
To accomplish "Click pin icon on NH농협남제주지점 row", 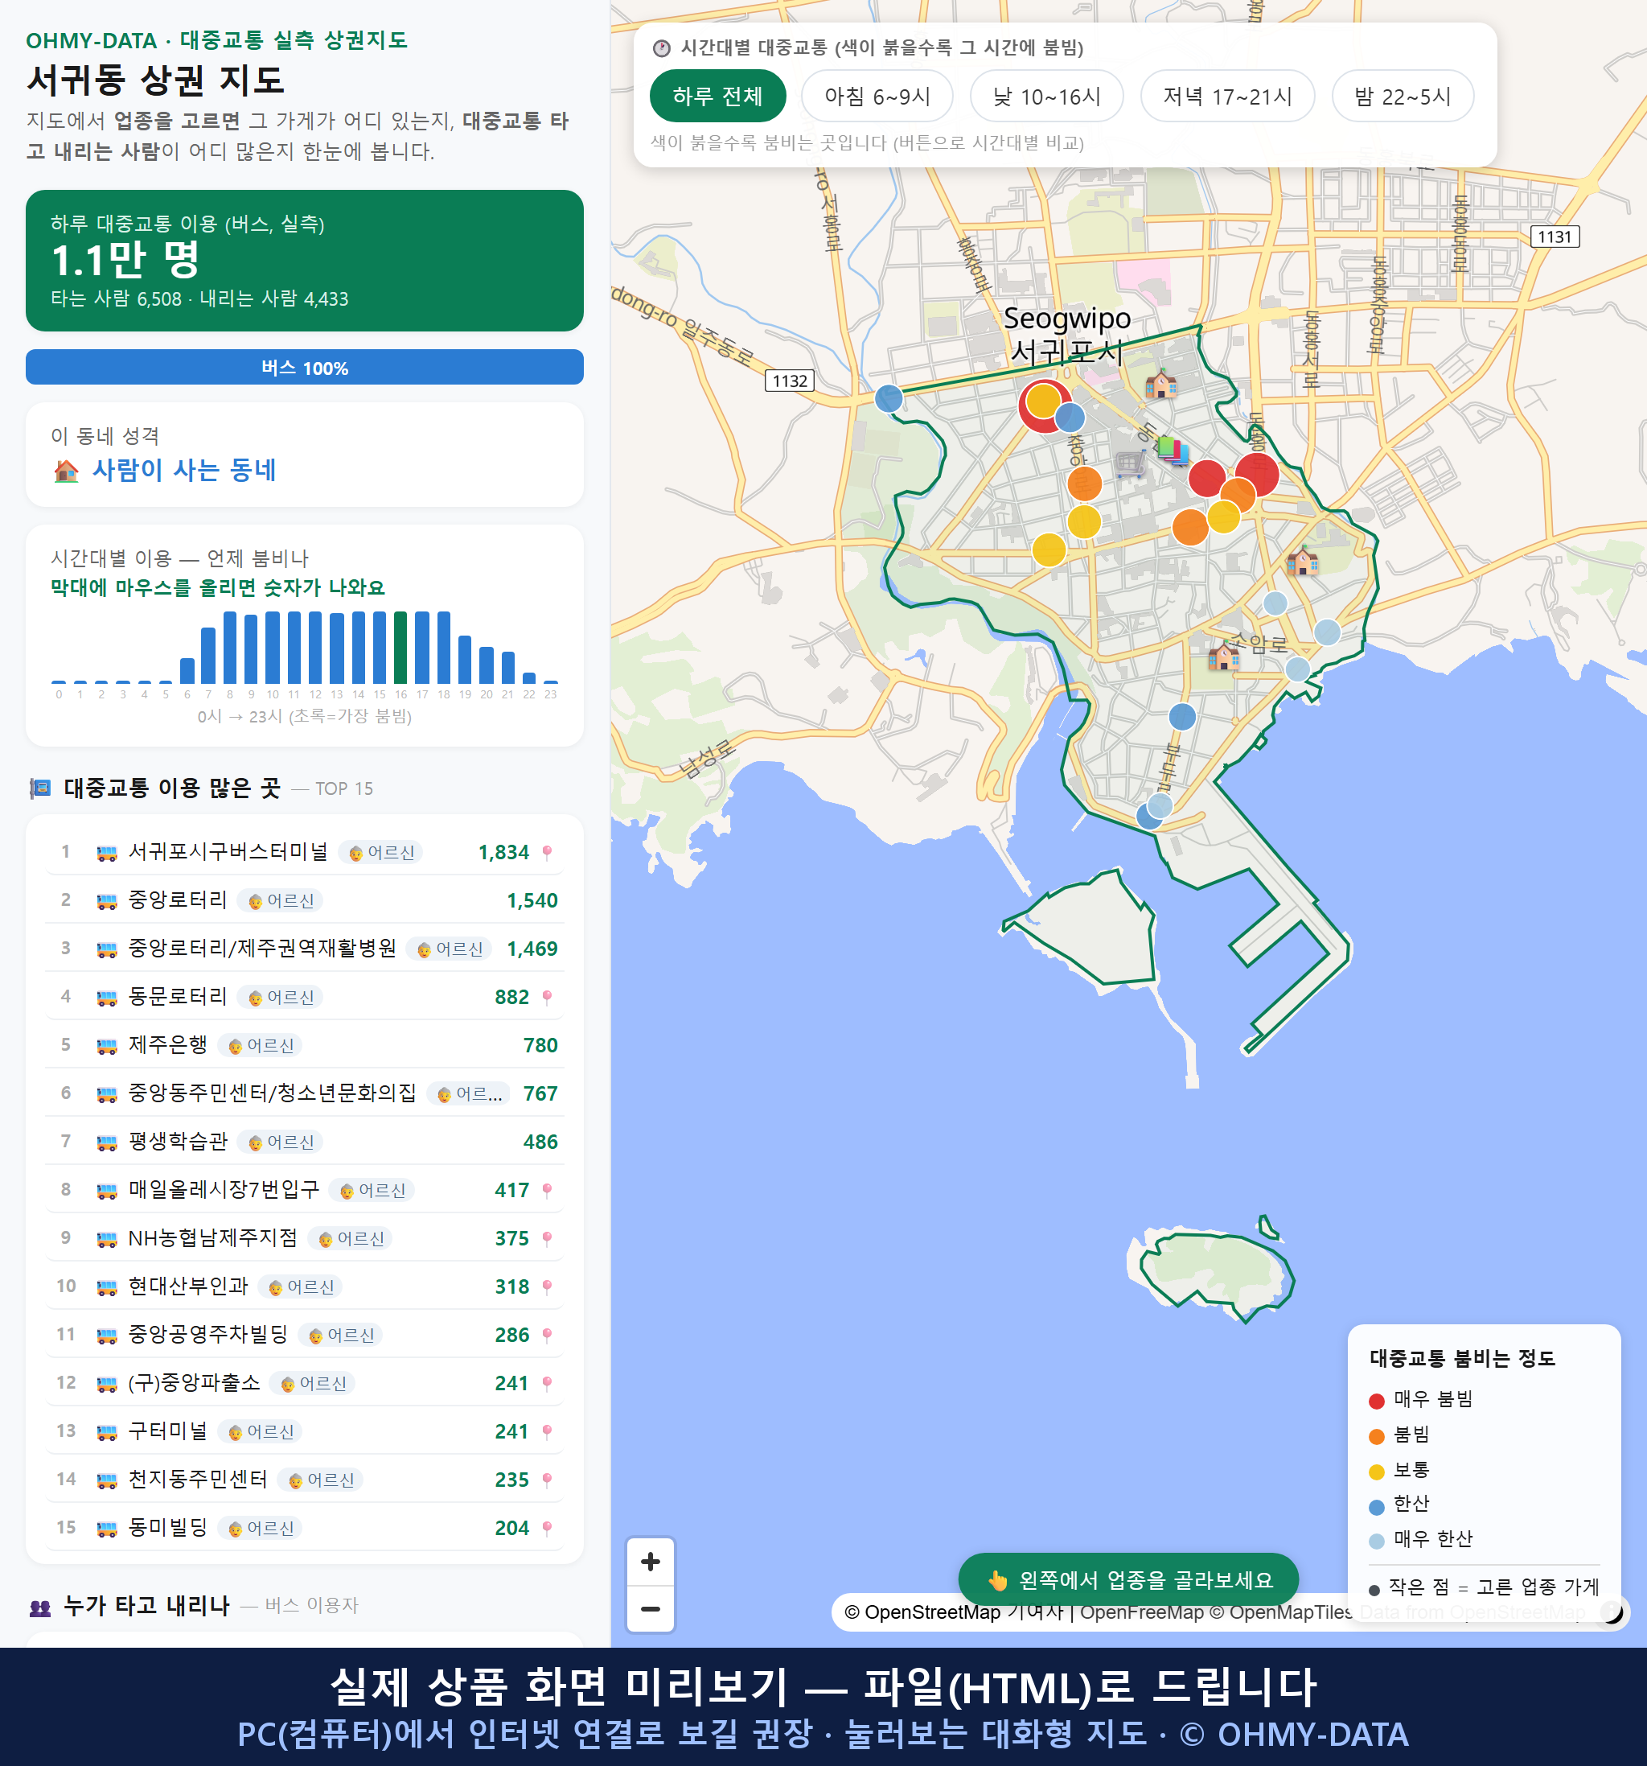I will [547, 1238].
